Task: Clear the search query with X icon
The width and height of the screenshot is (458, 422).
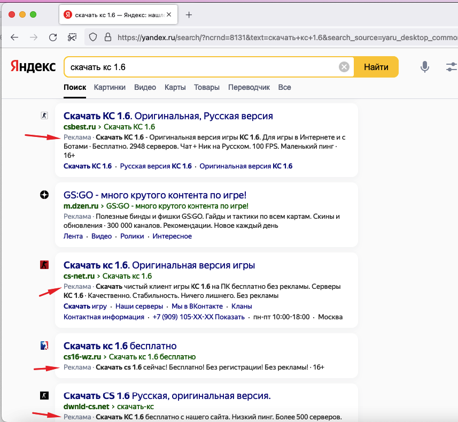Action: click(344, 67)
